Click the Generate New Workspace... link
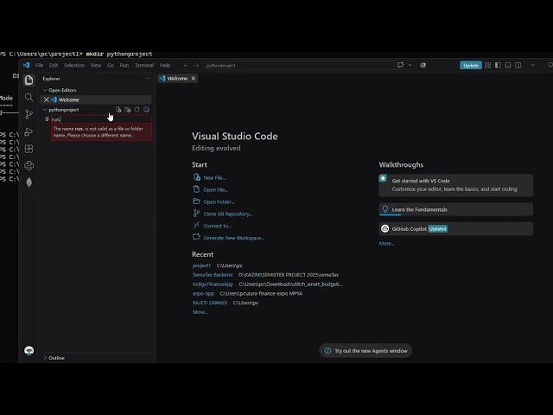This screenshot has height=415, width=553. click(x=233, y=238)
